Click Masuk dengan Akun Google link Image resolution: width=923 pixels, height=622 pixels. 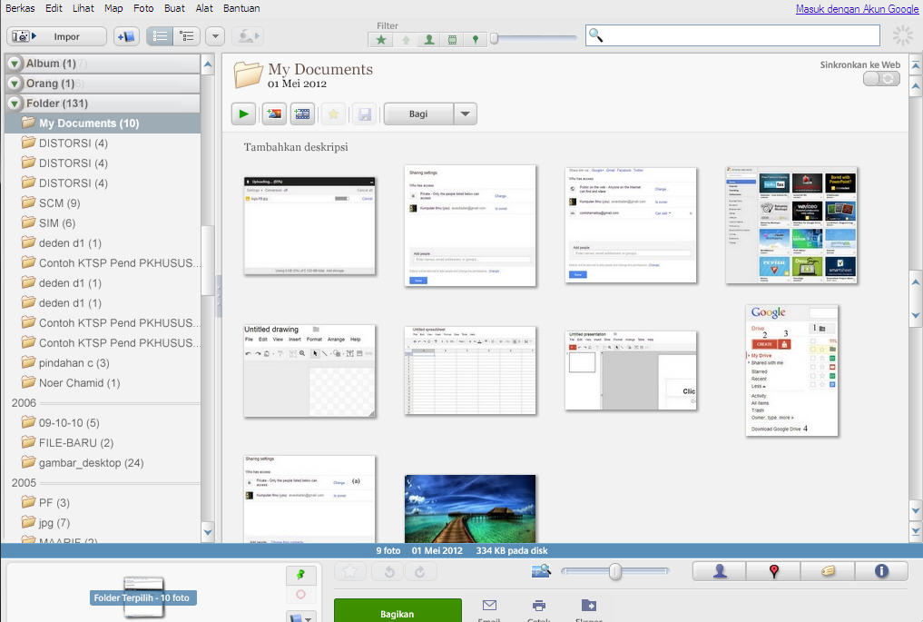point(857,9)
